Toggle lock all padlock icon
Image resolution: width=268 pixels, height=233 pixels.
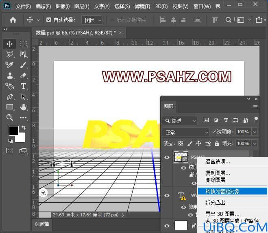coord(217,143)
